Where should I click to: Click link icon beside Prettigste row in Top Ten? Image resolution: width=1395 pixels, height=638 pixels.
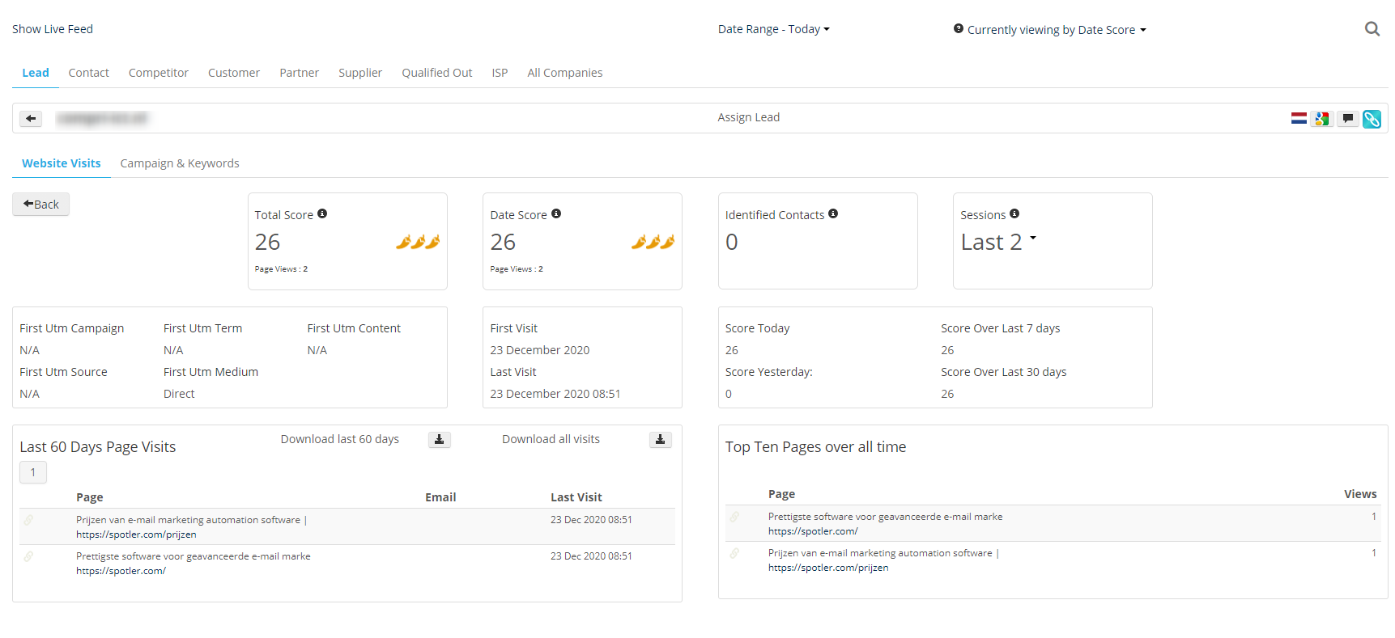[734, 517]
